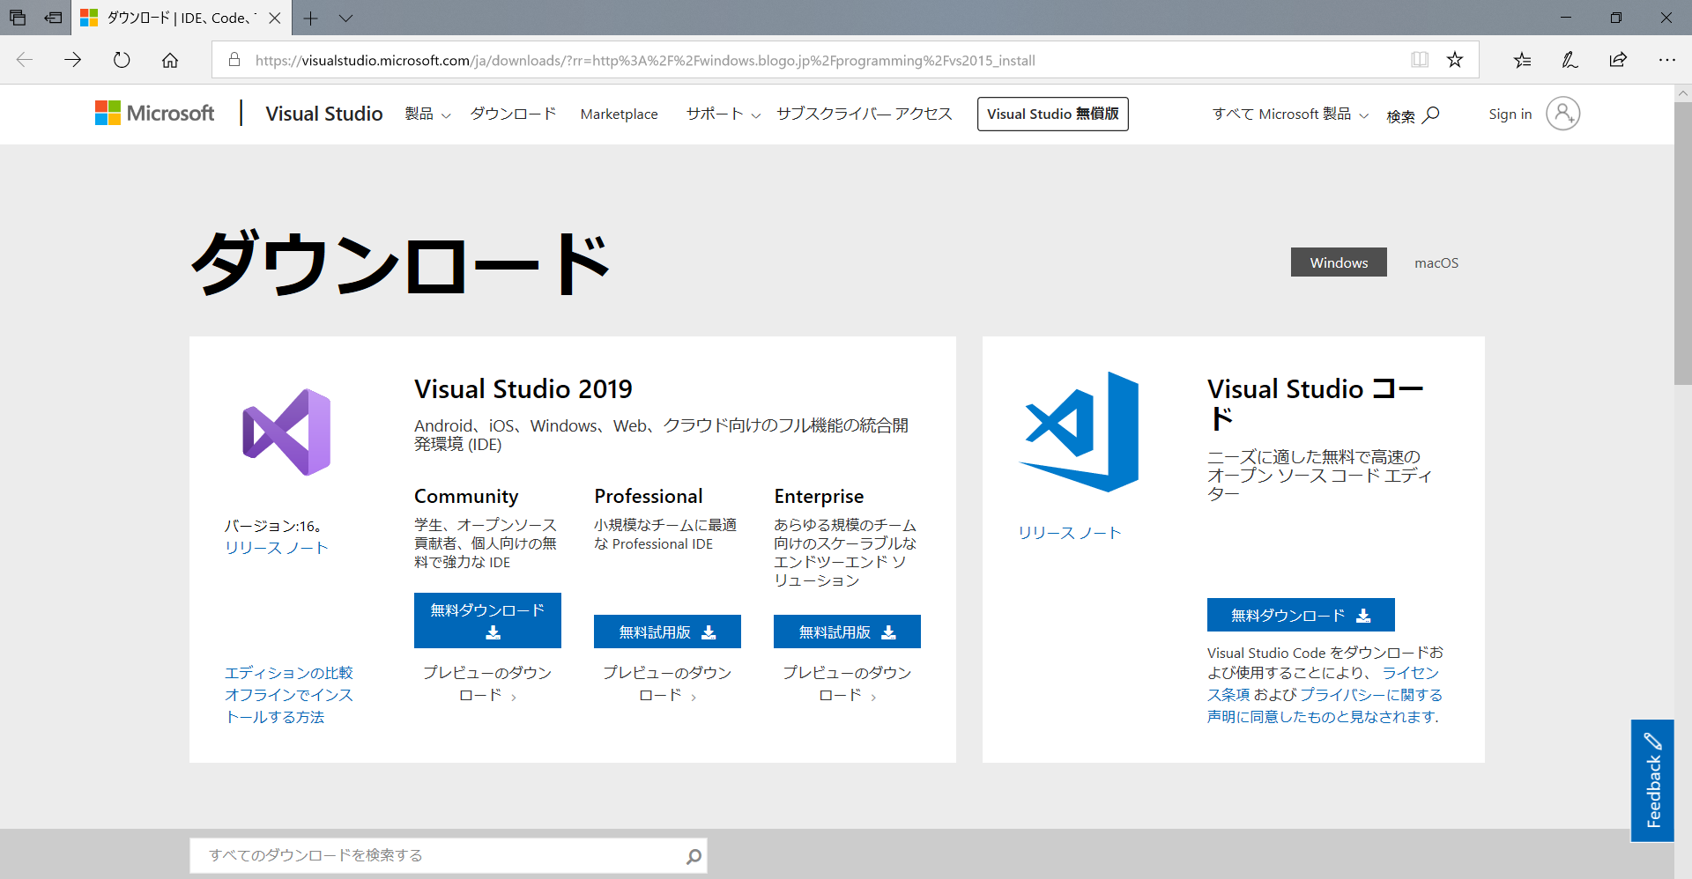Open the favorites hub icon
Screen dimensions: 1692x879
tap(1522, 60)
